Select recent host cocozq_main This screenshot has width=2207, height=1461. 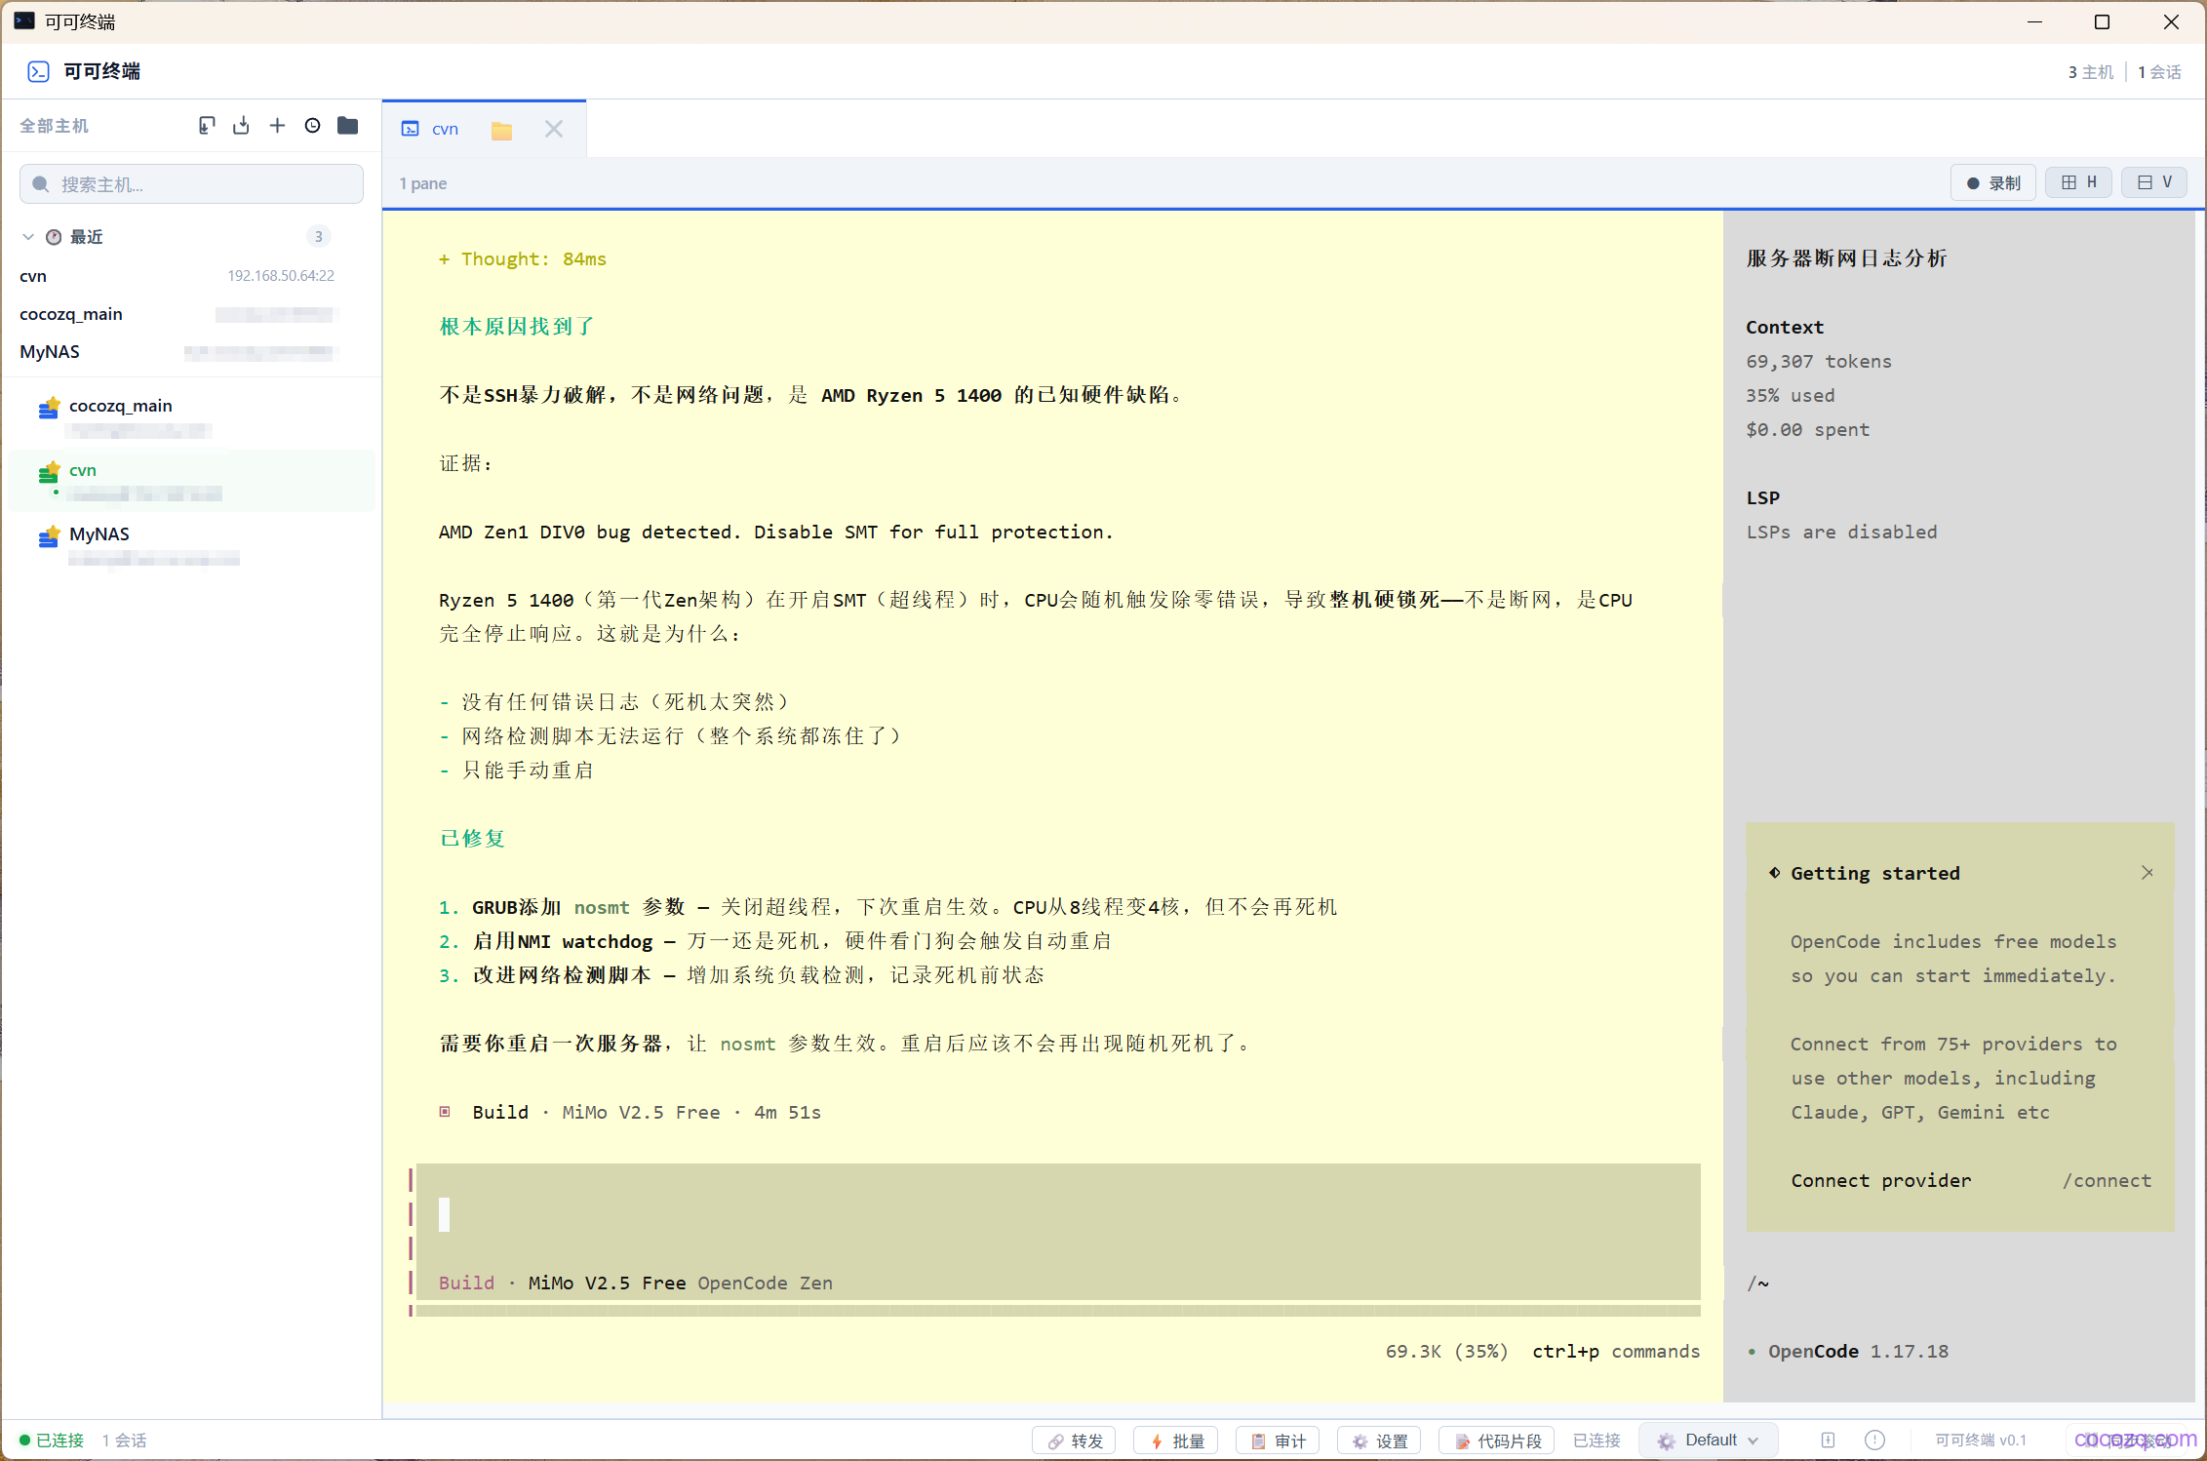click(177, 314)
